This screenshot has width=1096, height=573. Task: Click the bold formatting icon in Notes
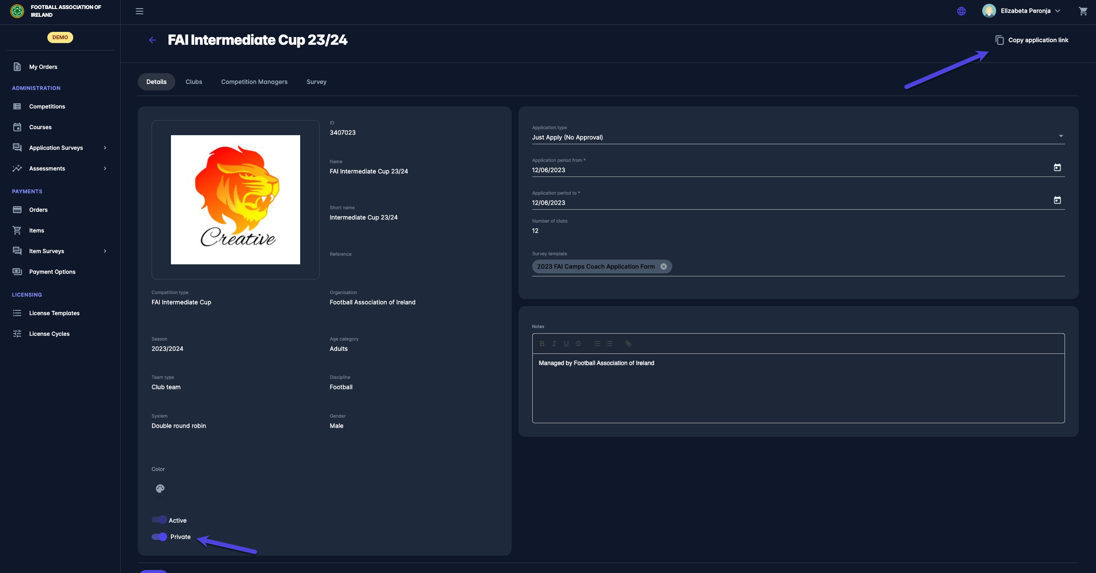542,344
